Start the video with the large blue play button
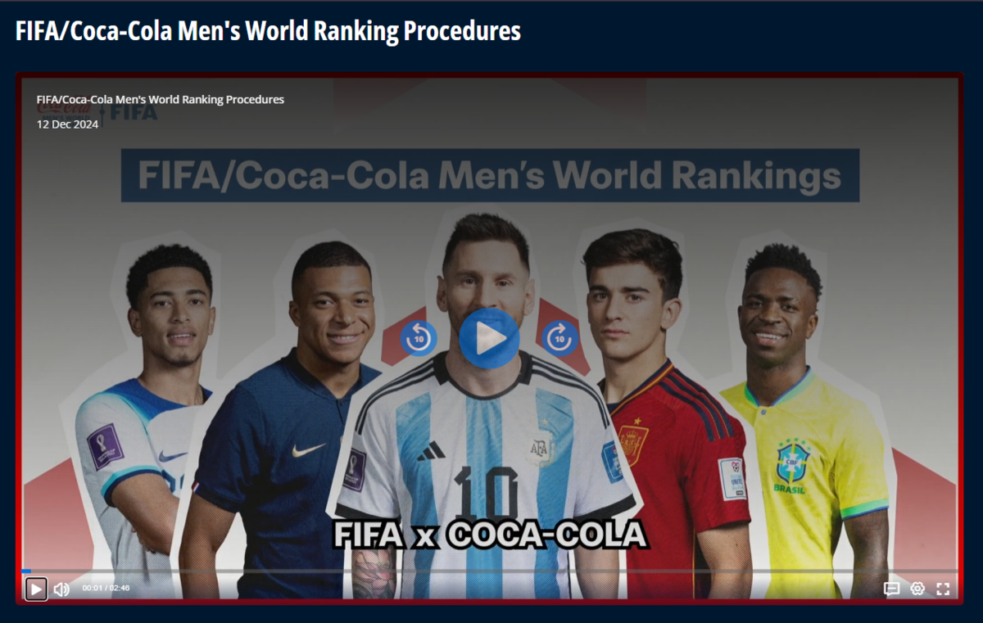 click(489, 338)
